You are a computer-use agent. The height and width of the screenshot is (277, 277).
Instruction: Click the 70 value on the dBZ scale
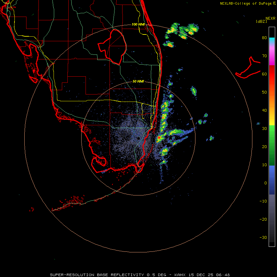pyautogui.click(x=264, y=56)
